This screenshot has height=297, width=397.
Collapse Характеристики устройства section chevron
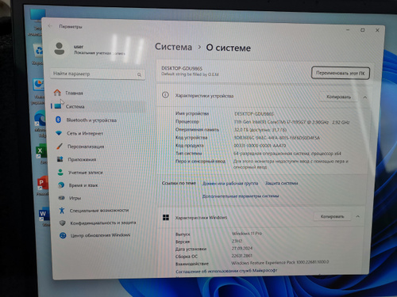point(365,97)
